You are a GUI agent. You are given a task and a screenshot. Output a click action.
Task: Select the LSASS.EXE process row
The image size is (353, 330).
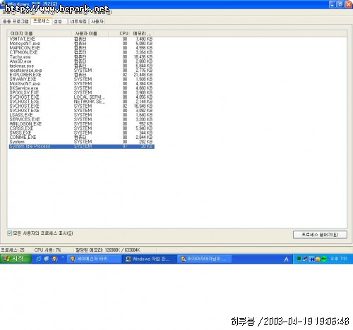81,115
